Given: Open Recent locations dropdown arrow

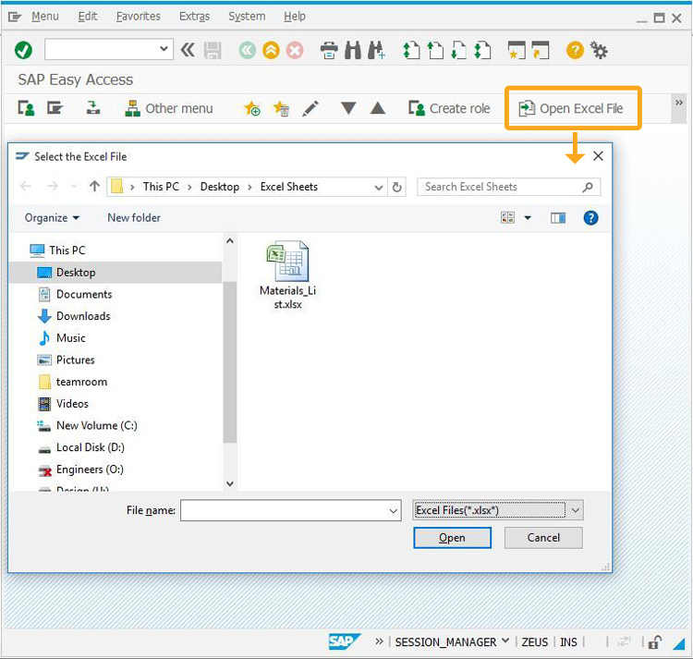Looking at the screenshot, I should (74, 187).
